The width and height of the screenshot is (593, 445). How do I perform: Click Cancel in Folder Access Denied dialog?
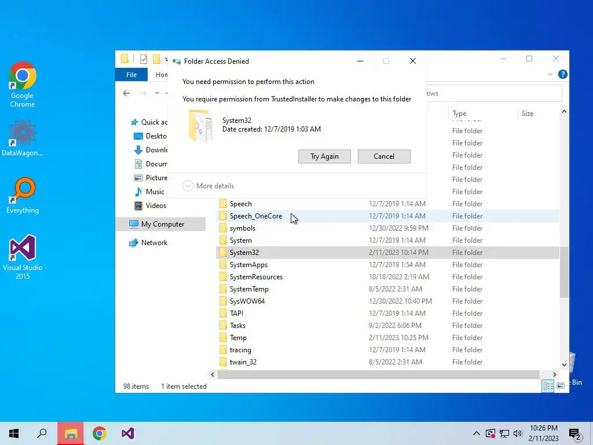384,156
